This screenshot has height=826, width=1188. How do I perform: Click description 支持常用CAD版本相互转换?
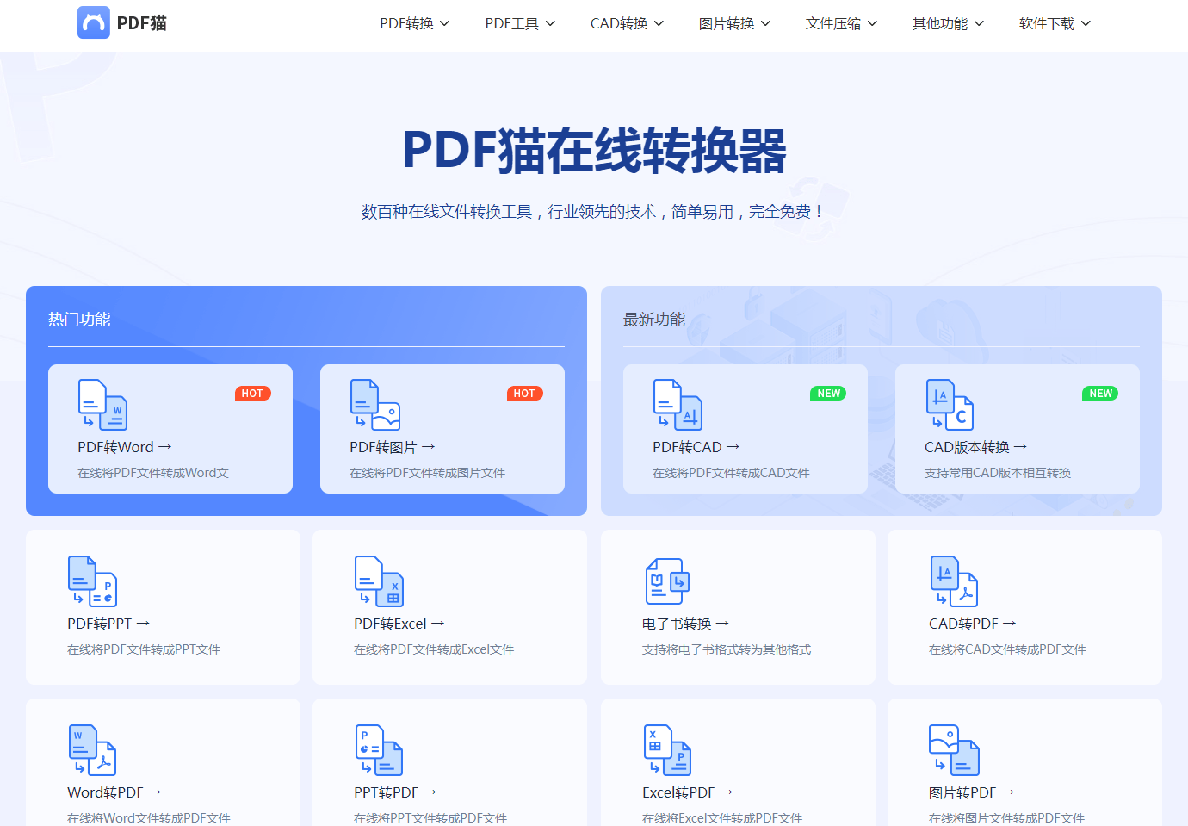[x=998, y=473]
